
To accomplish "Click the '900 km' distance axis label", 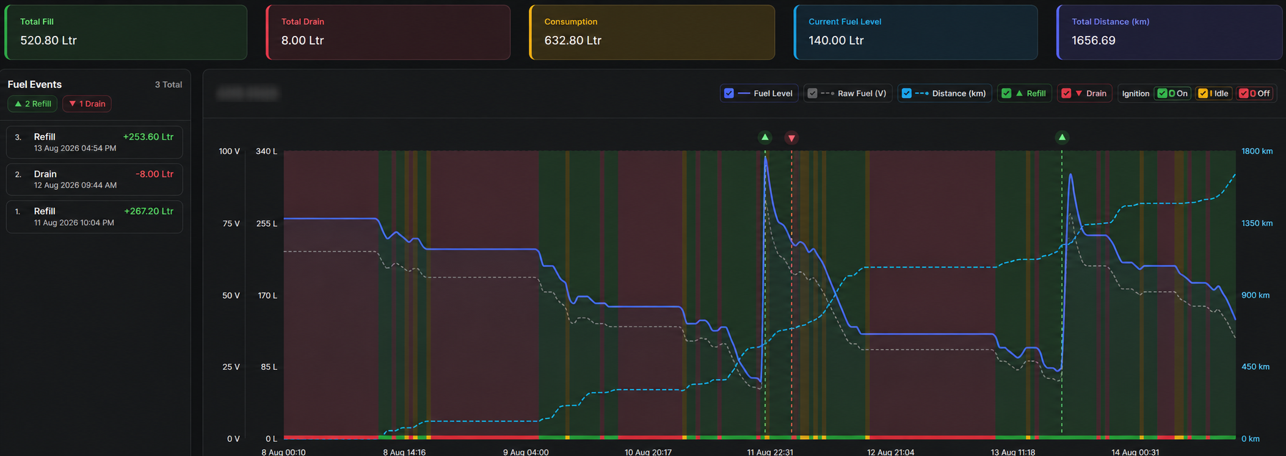I will pos(1255,295).
